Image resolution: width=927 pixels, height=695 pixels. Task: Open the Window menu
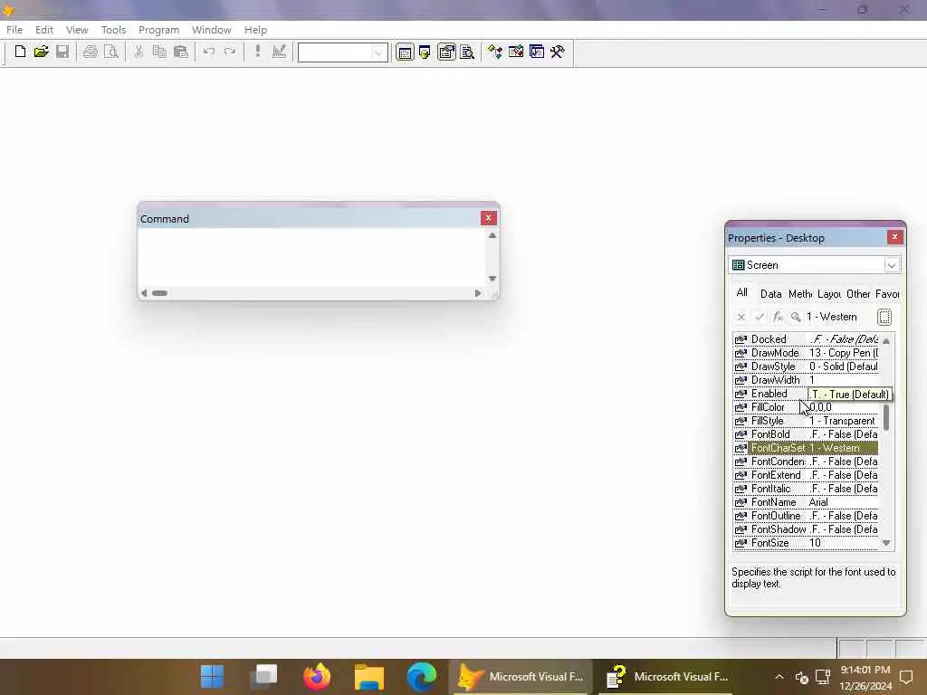[x=211, y=30]
